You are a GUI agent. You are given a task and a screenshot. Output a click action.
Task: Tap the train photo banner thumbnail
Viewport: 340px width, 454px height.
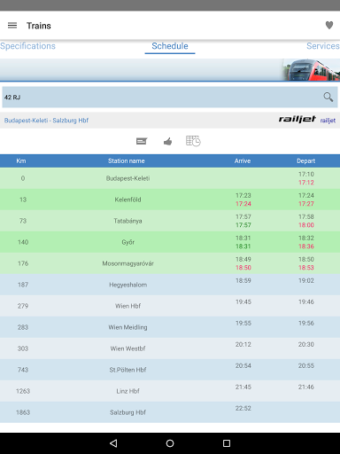tap(311, 70)
